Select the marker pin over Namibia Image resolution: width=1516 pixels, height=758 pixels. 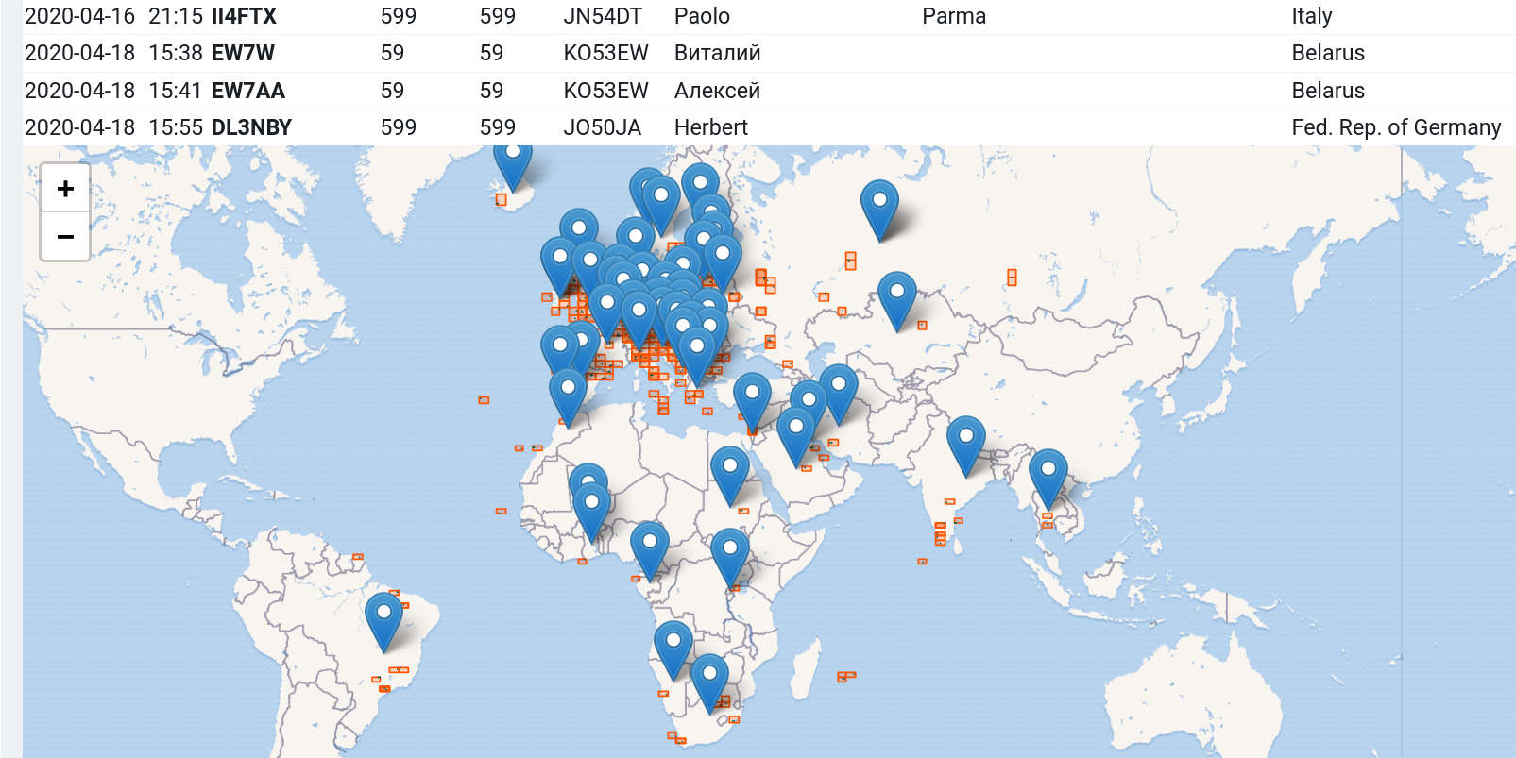pos(673,647)
